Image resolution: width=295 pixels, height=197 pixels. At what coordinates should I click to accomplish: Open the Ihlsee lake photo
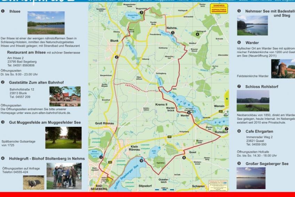(46, 23)
